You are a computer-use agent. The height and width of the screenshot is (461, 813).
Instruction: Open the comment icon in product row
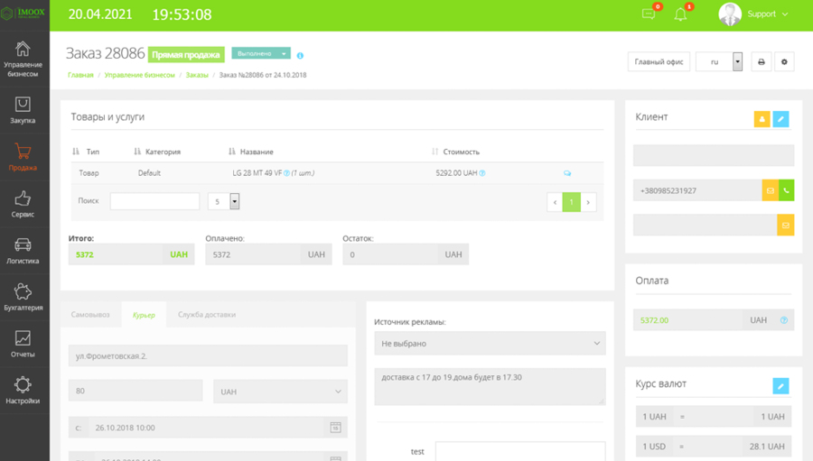coord(567,173)
